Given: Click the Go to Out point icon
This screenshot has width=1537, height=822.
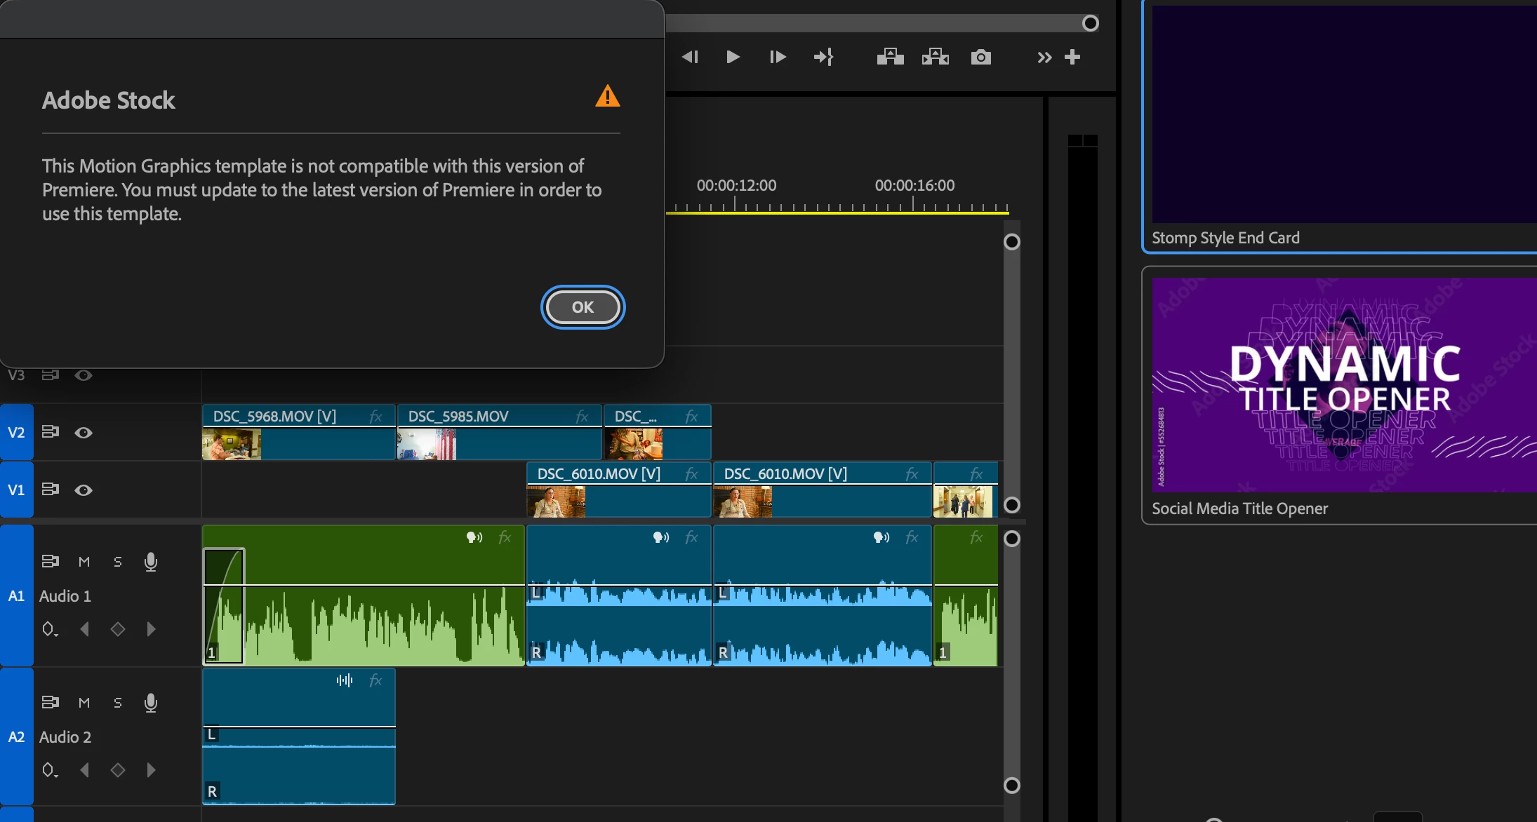Looking at the screenshot, I should (823, 58).
